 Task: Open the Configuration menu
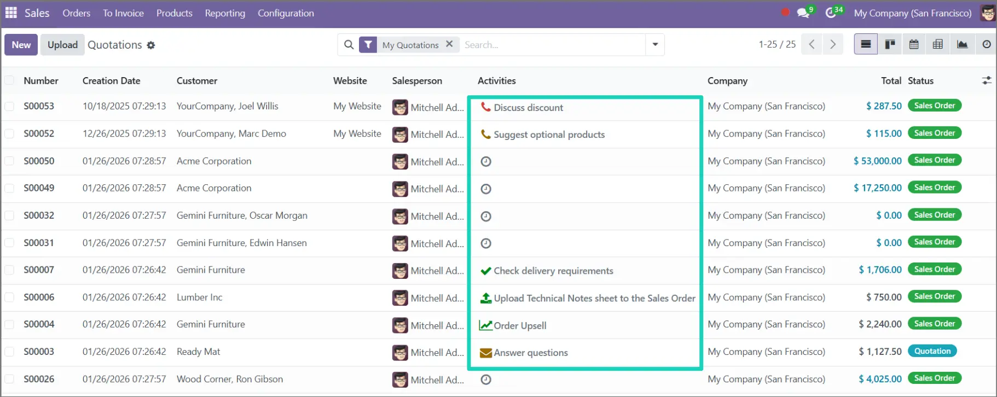click(286, 13)
